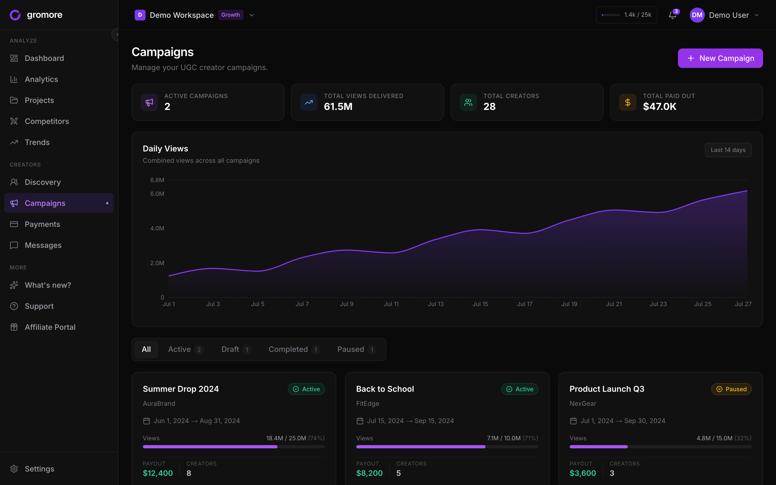Image resolution: width=776 pixels, height=485 pixels.
Task: Click the purple D workspace icon
Action: 140,15
